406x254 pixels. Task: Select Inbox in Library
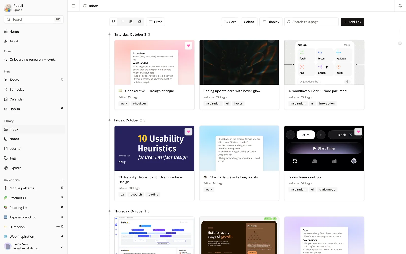click(34, 129)
